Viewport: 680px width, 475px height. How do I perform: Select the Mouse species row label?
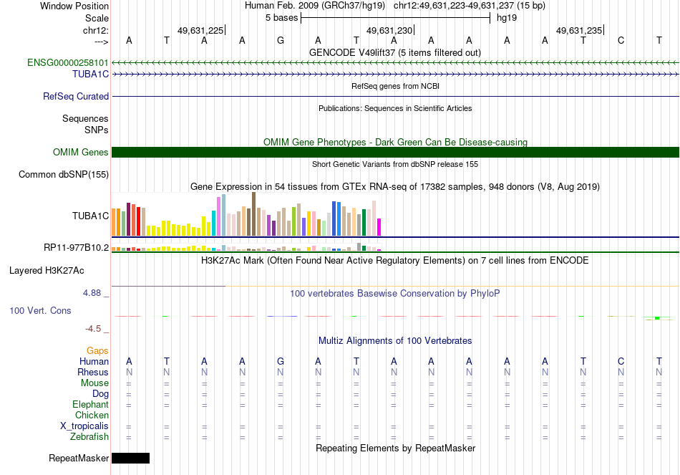pos(95,383)
